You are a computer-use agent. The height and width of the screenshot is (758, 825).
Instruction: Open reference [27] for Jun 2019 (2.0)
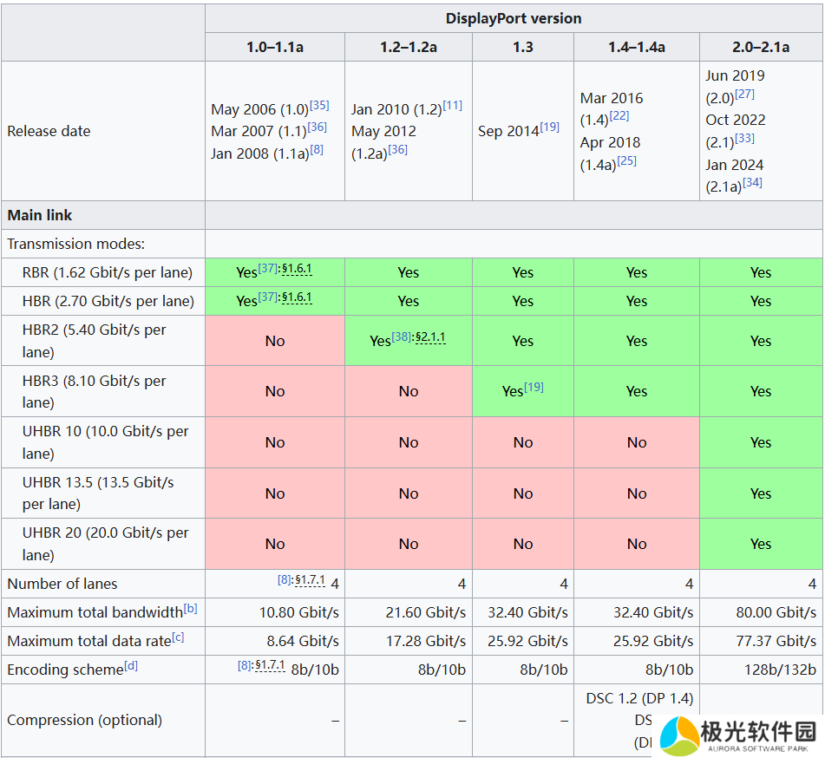744,94
